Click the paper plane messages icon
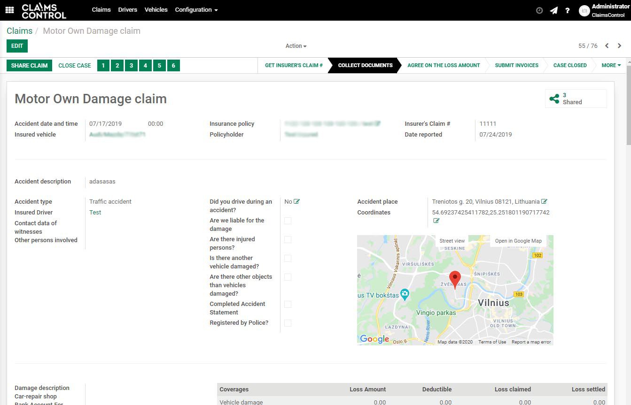The height and width of the screenshot is (405, 631). pyautogui.click(x=554, y=10)
